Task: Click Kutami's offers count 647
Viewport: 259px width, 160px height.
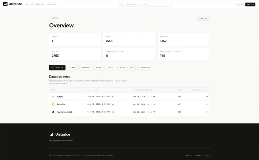Action: point(179,97)
